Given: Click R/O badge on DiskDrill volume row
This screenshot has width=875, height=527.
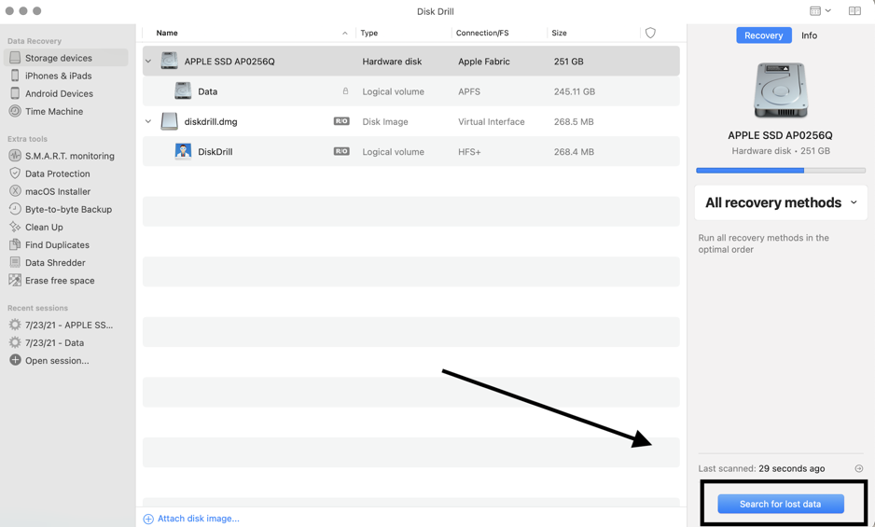Looking at the screenshot, I should click(341, 151).
